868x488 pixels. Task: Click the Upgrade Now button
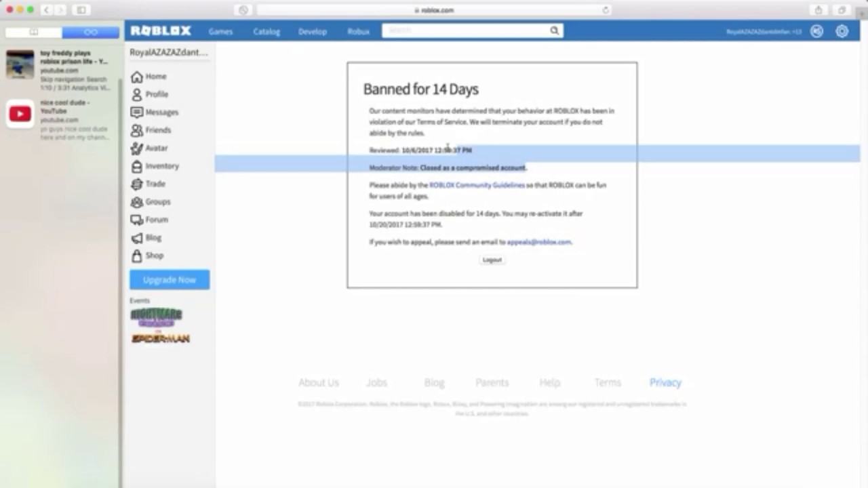170,279
